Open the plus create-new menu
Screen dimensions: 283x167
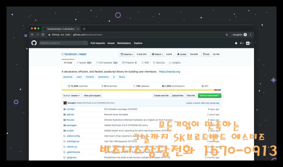(241, 43)
